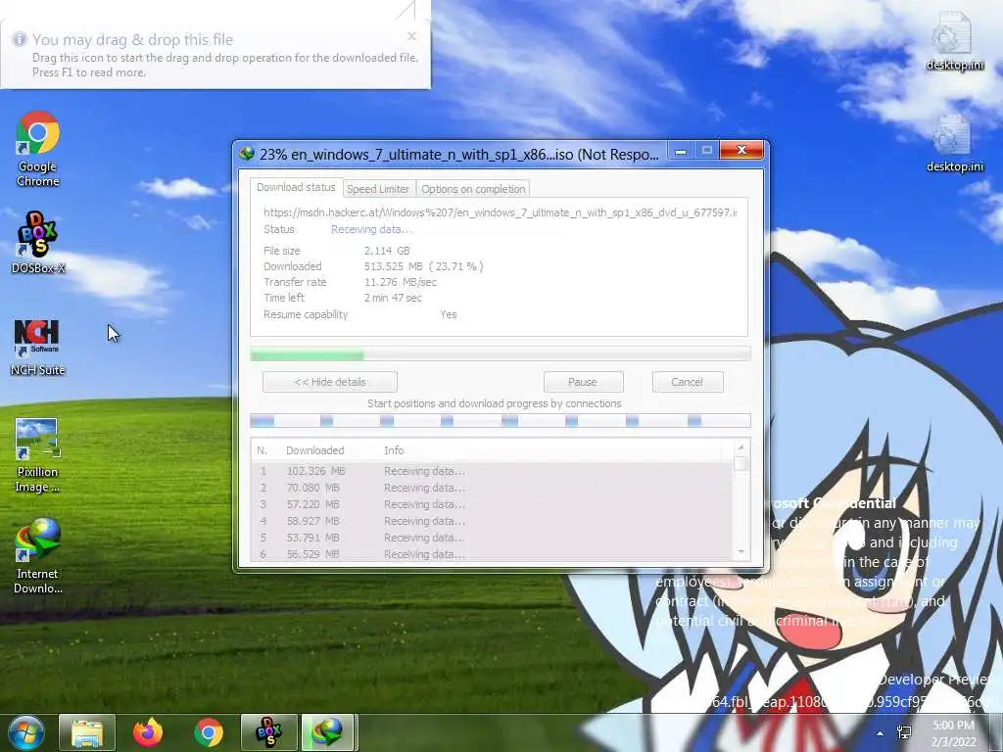Click the Info column header
1003x752 pixels.
click(394, 450)
